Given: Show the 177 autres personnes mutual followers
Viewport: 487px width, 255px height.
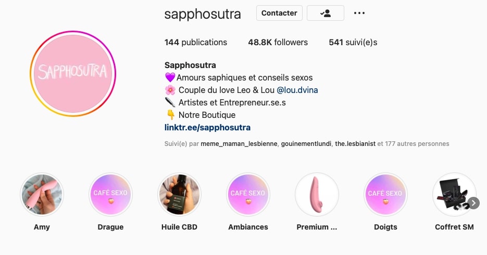Looking at the screenshot, I should [417, 144].
